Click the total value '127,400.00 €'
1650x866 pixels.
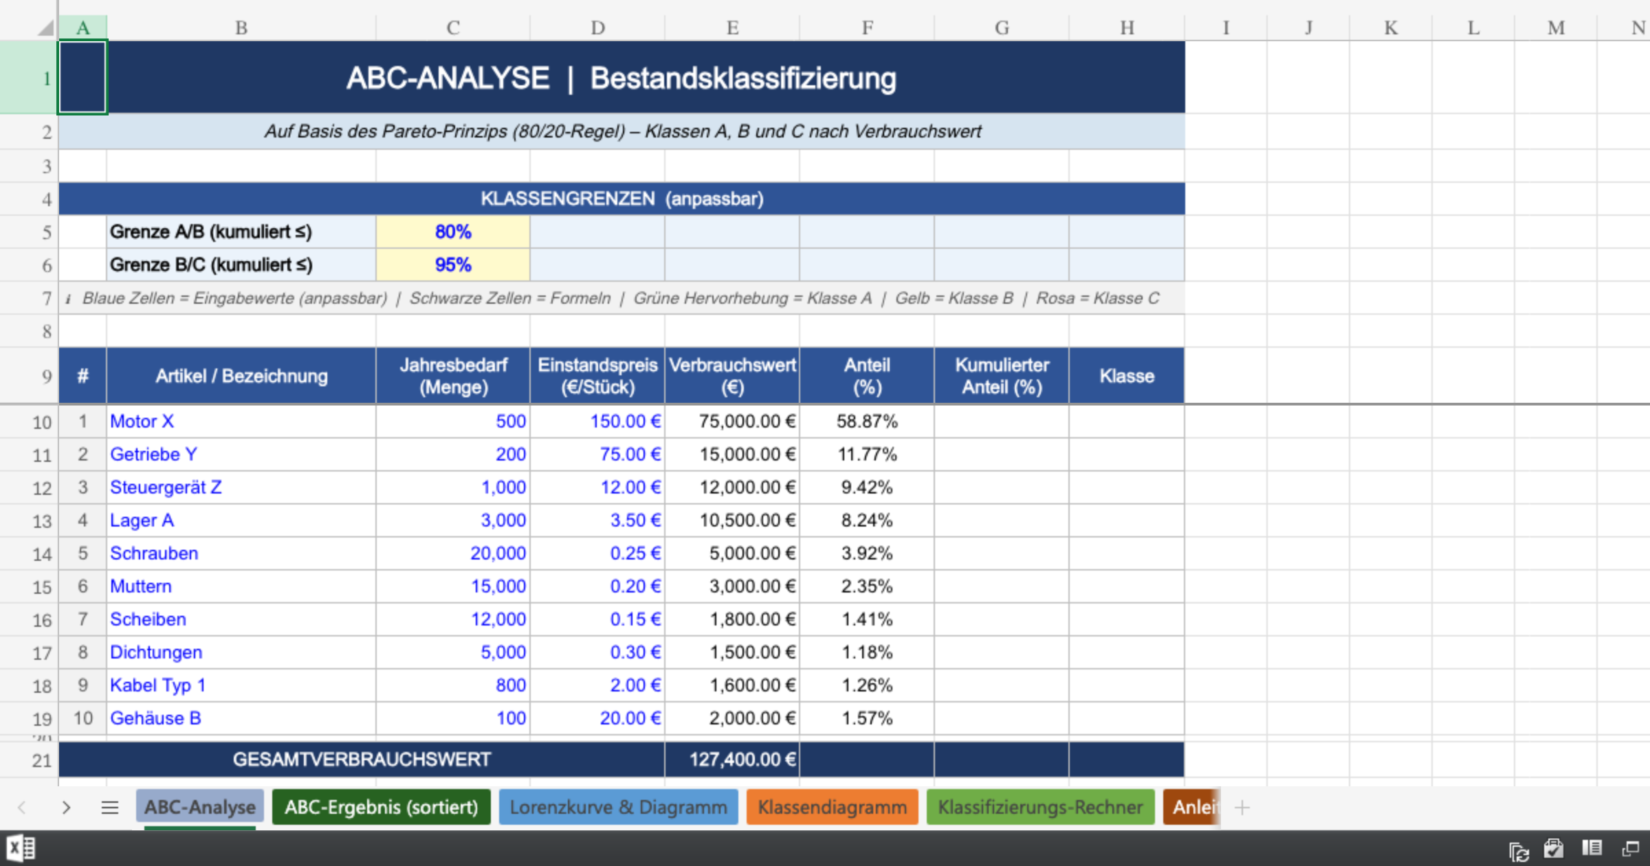click(732, 759)
